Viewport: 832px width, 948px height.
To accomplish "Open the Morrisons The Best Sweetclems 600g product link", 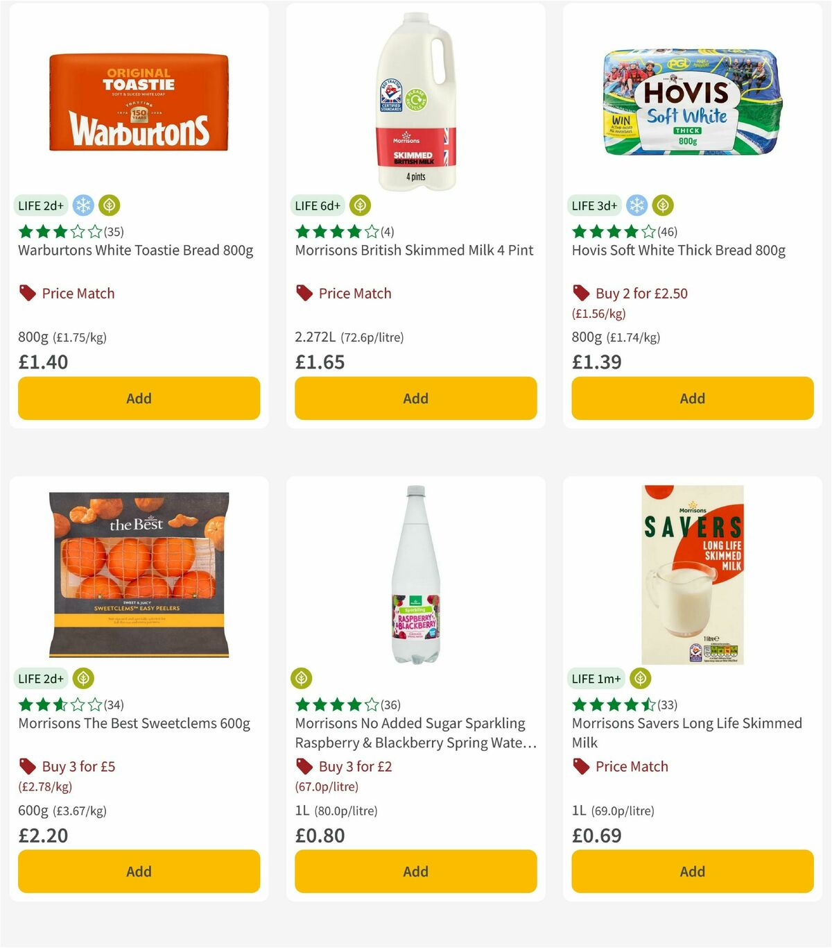I will (x=134, y=723).
